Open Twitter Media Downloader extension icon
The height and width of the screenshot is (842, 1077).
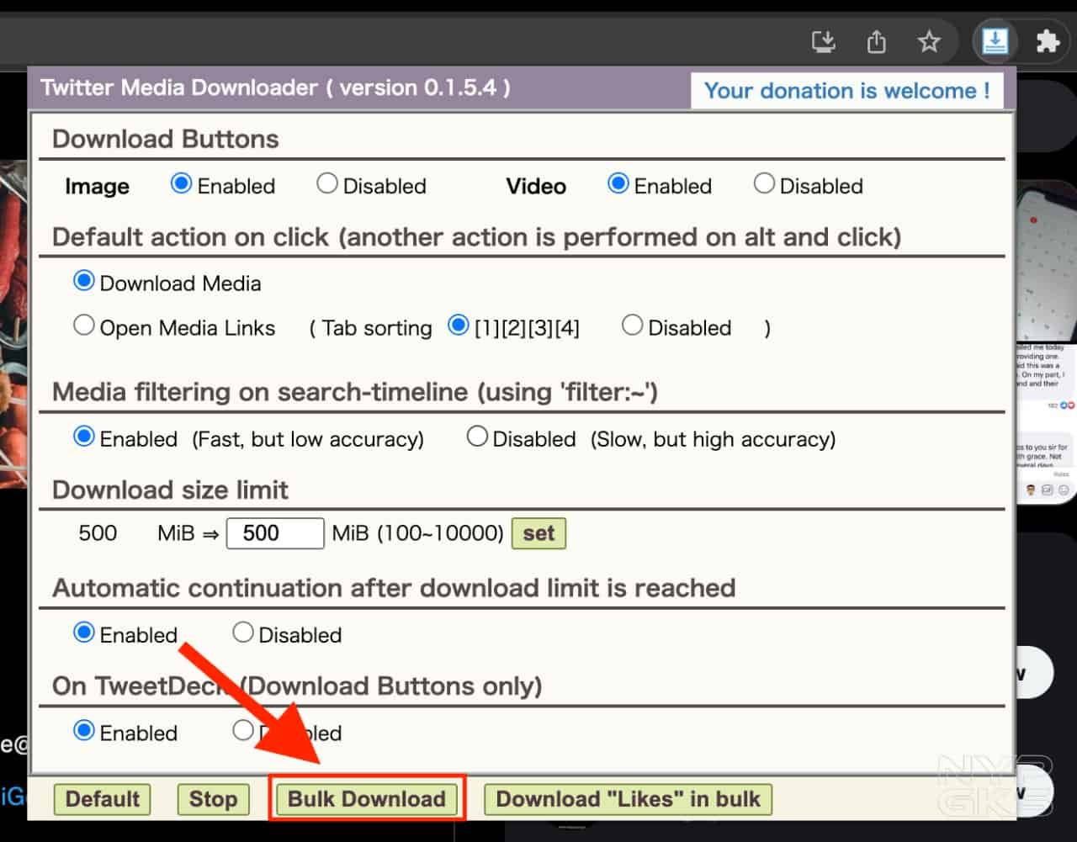click(x=995, y=40)
